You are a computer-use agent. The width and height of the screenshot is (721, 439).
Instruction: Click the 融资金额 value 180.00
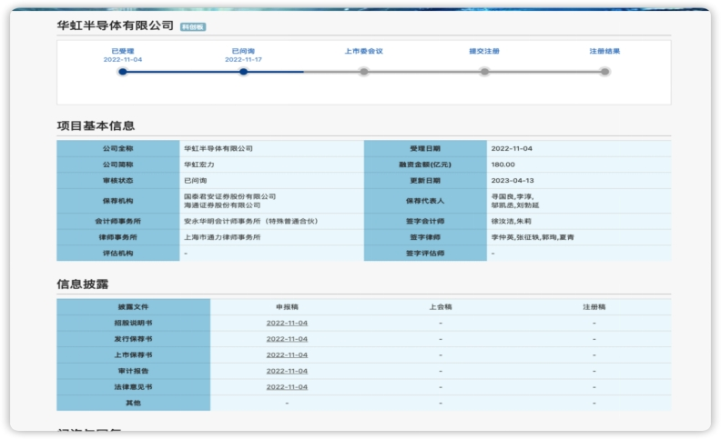coord(503,165)
